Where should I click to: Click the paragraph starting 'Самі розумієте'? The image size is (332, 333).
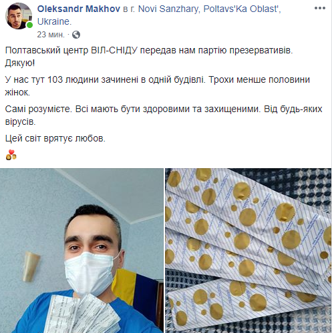point(164,115)
